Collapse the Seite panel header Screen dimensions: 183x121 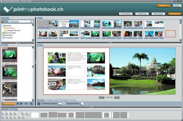[x=40, y=45]
